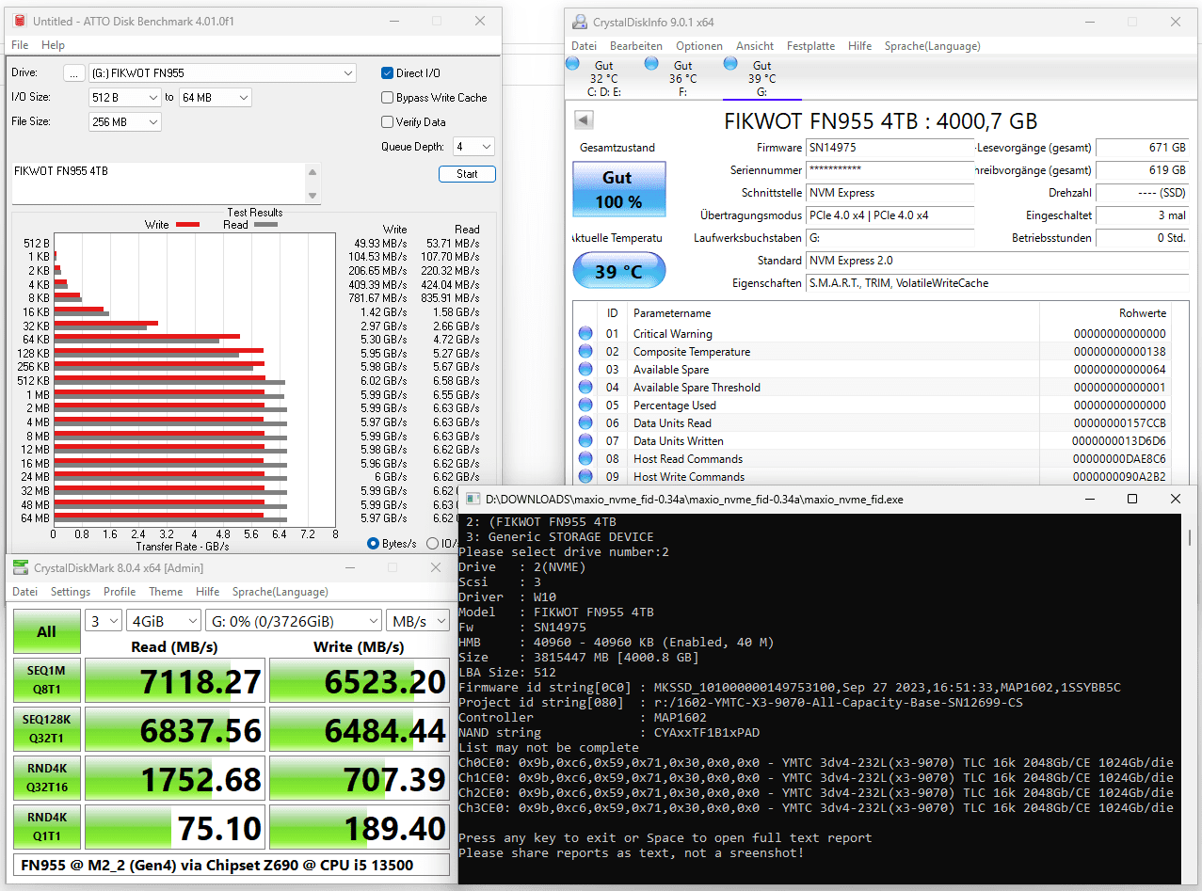Image resolution: width=1202 pixels, height=891 pixels.
Task: Open the CrystalDiskInfo Optionen menu
Action: (x=699, y=46)
